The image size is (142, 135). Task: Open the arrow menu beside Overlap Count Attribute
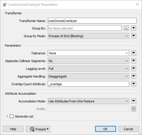point(134,84)
